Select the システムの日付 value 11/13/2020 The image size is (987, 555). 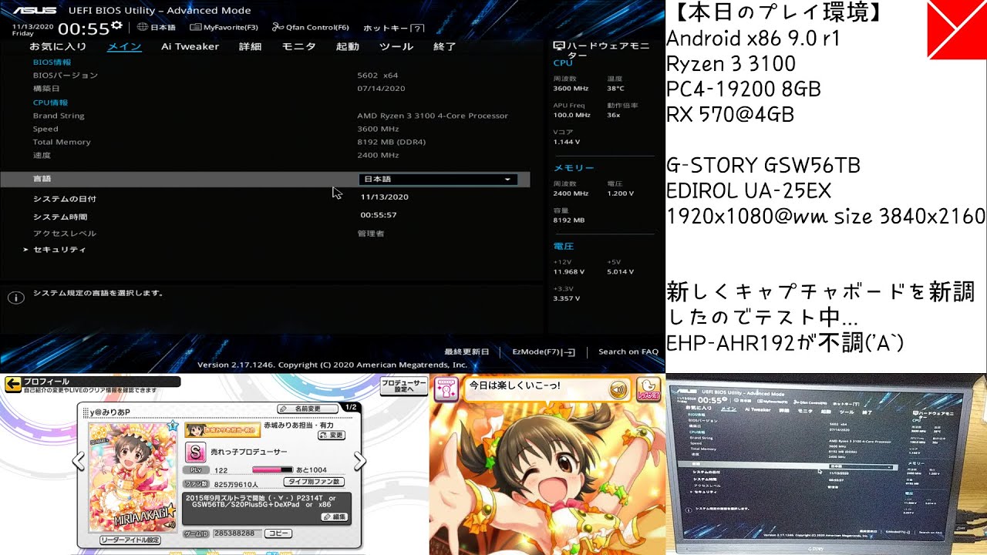(x=384, y=197)
